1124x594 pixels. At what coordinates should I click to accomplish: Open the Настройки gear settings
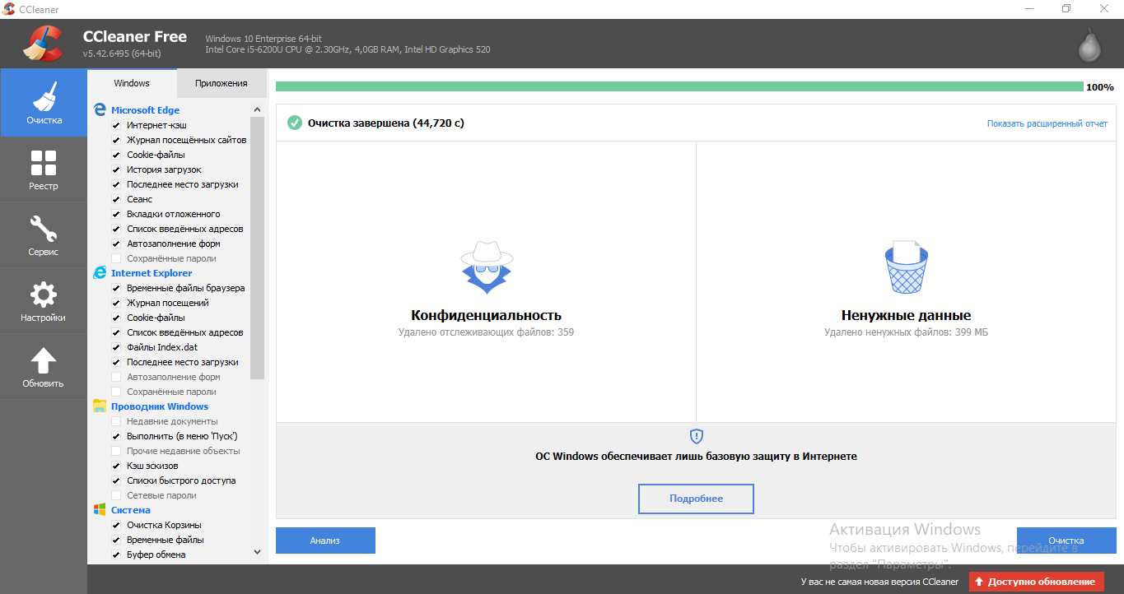coord(44,301)
